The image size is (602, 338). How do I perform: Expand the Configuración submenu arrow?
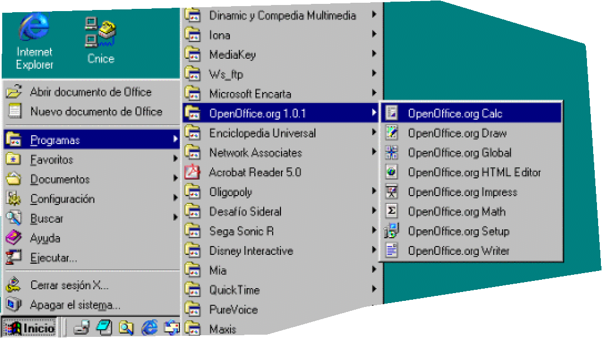click(175, 199)
